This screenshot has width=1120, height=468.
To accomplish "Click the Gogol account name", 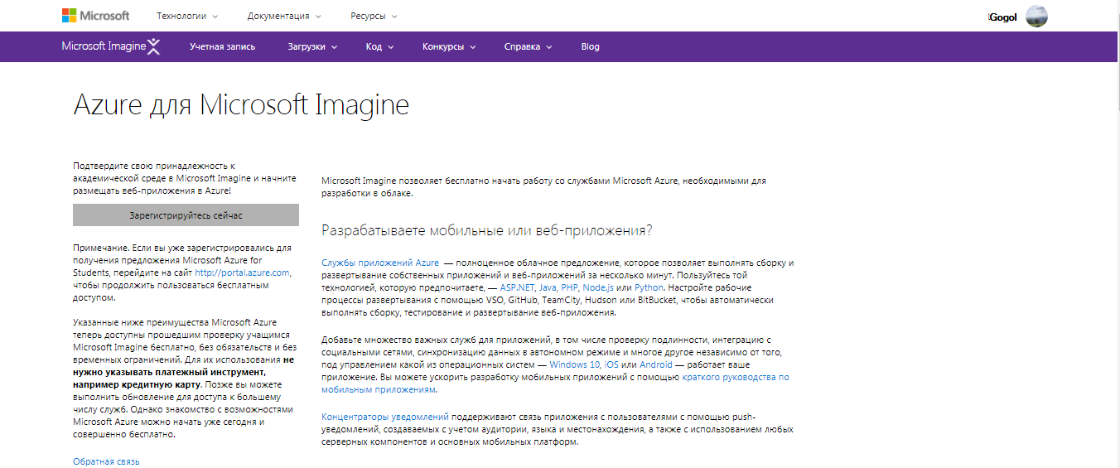I will 1003,17.
